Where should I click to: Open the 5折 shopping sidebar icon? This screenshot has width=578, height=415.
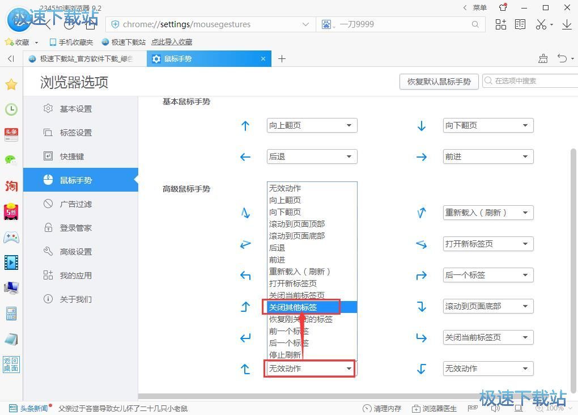11,211
